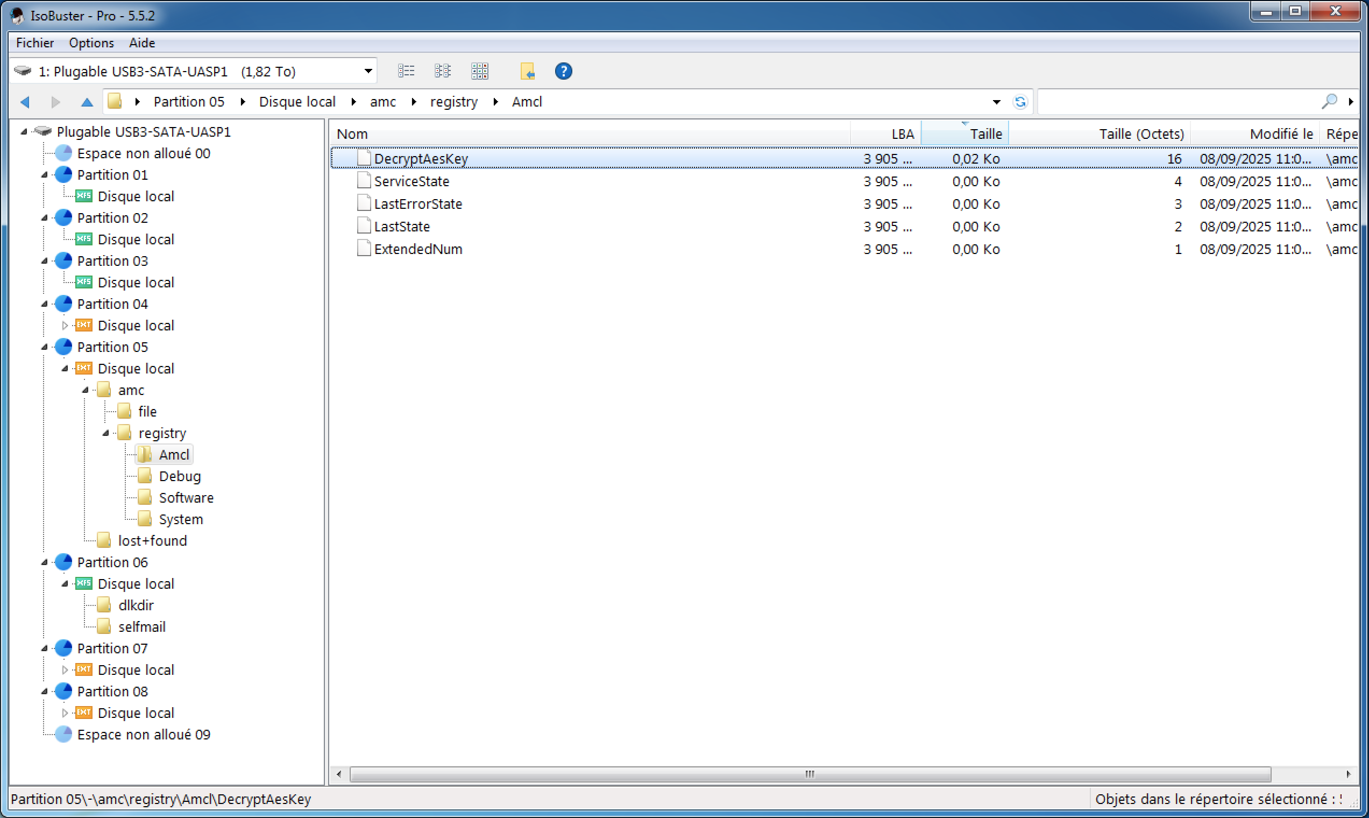Open the Options menu
Image resolution: width=1369 pixels, height=818 pixels.
click(x=91, y=43)
